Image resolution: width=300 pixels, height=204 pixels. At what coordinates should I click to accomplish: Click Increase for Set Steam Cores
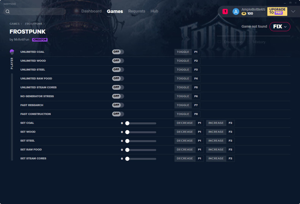(x=220, y=158)
